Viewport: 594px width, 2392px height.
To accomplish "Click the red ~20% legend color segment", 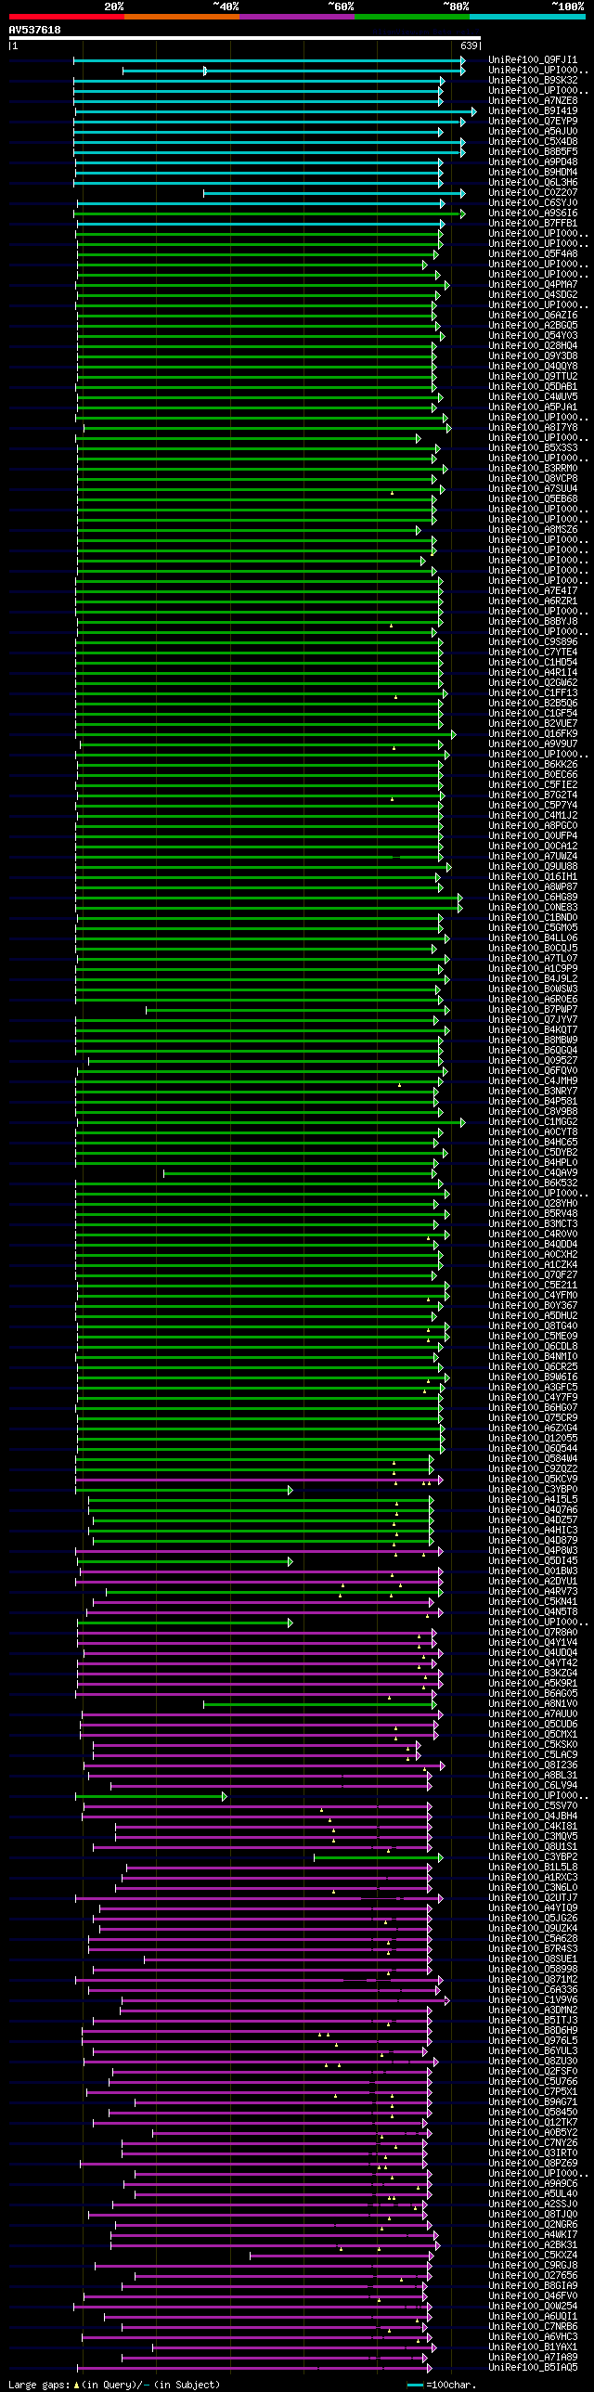I will pyautogui.click(x=66, y=17).
